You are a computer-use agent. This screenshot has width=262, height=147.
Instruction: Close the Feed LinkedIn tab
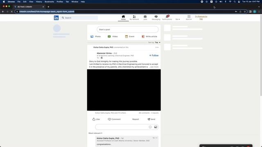pyautogui.click(x=43, y=7)
